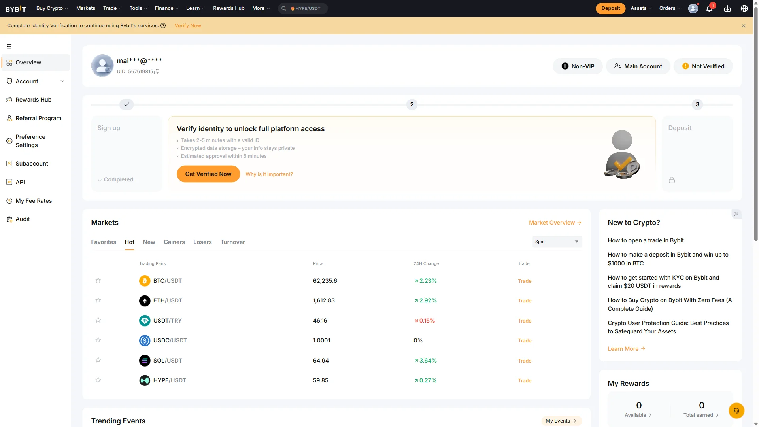Click the USDC coin icon
The width and height of the screenshot is (759, 427).
point(145,340)
